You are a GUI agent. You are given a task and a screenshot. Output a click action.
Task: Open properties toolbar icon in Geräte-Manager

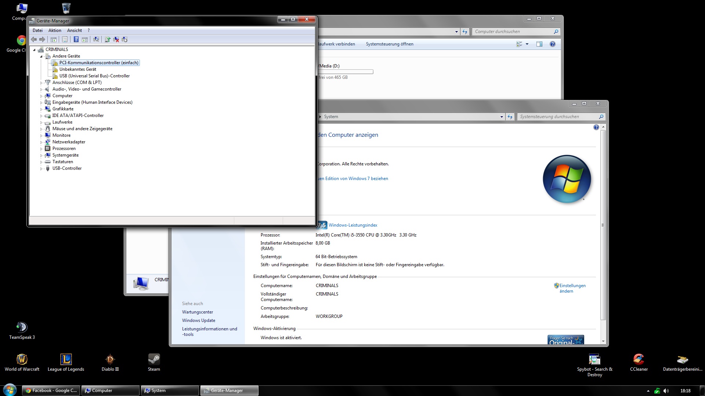pyautogui.click(x=65, y=39)
